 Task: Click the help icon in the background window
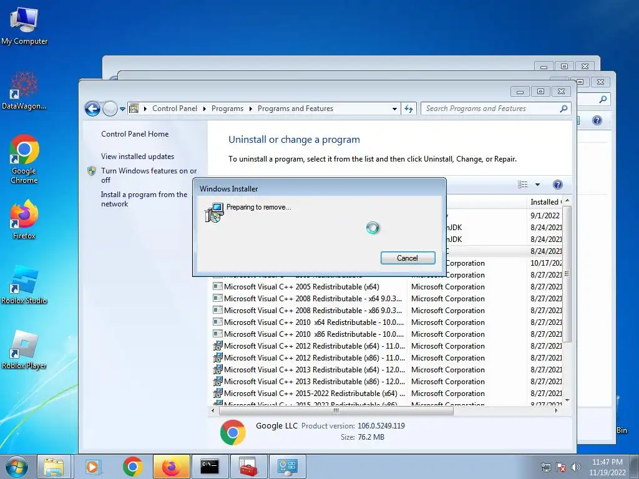click(597, 120)
